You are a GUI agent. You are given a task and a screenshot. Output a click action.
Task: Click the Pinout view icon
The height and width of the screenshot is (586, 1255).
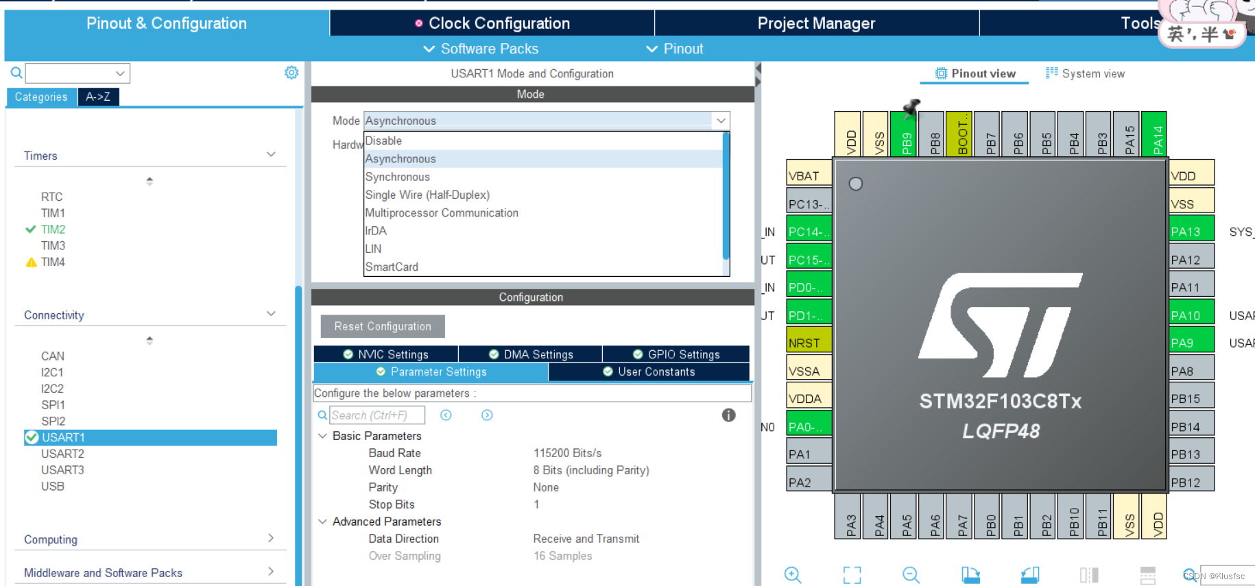(941, 73)
